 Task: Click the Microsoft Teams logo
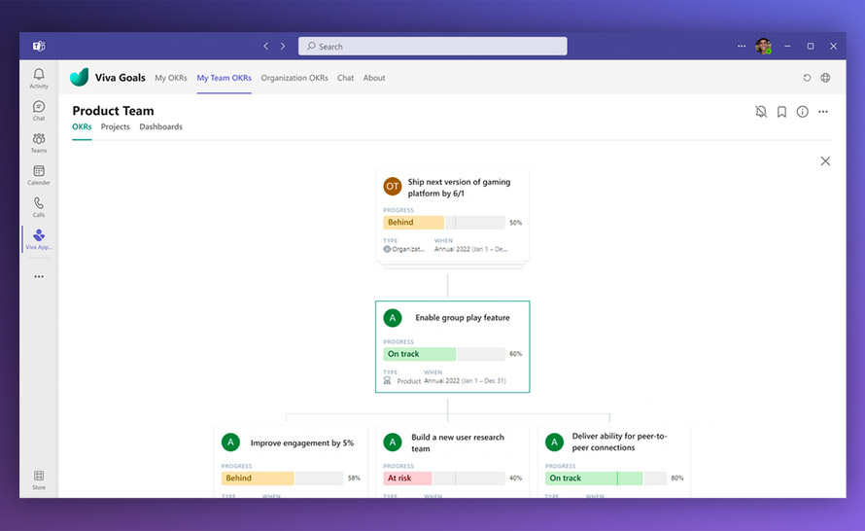(x=39, y=46)
